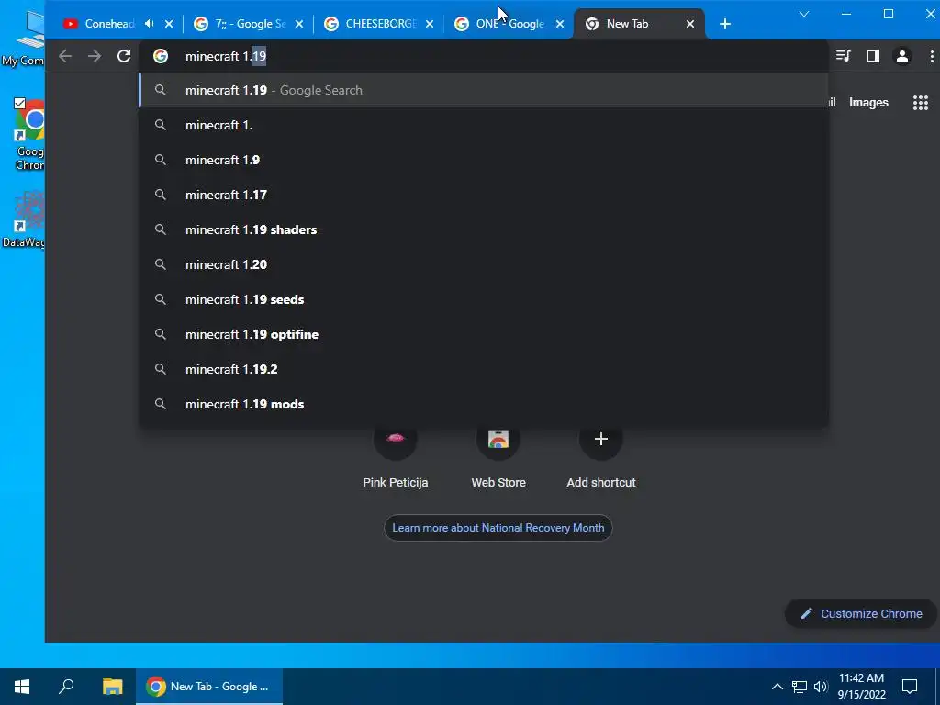Switch to the '7;; - Google Se' tab
The width and height of the screenshot is (940, 705).
246,24
